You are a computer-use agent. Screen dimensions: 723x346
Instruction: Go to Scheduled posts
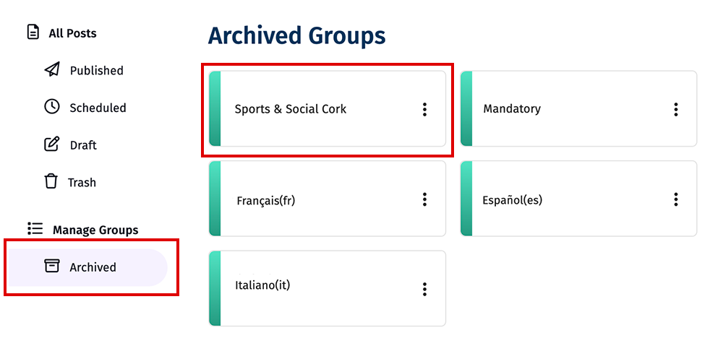pyautogui.click(x=98, y=108)
